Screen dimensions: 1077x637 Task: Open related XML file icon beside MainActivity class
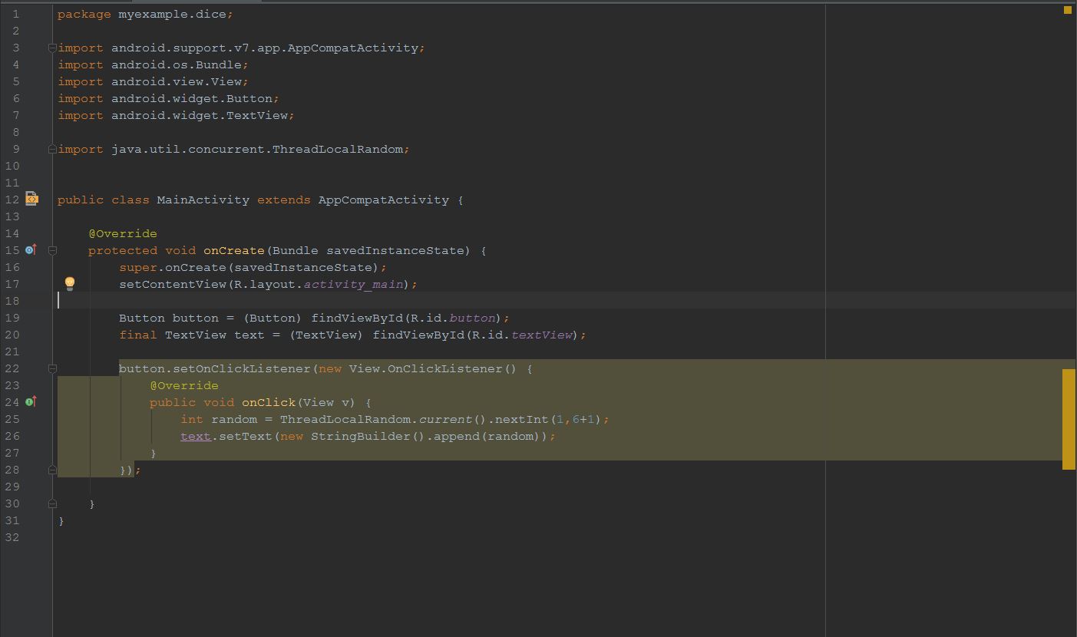coord(31,199)
